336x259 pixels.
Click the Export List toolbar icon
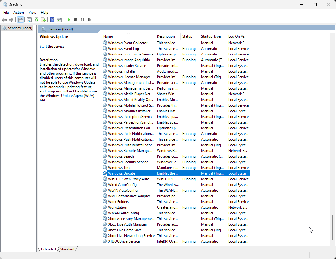tap(43, 20)
